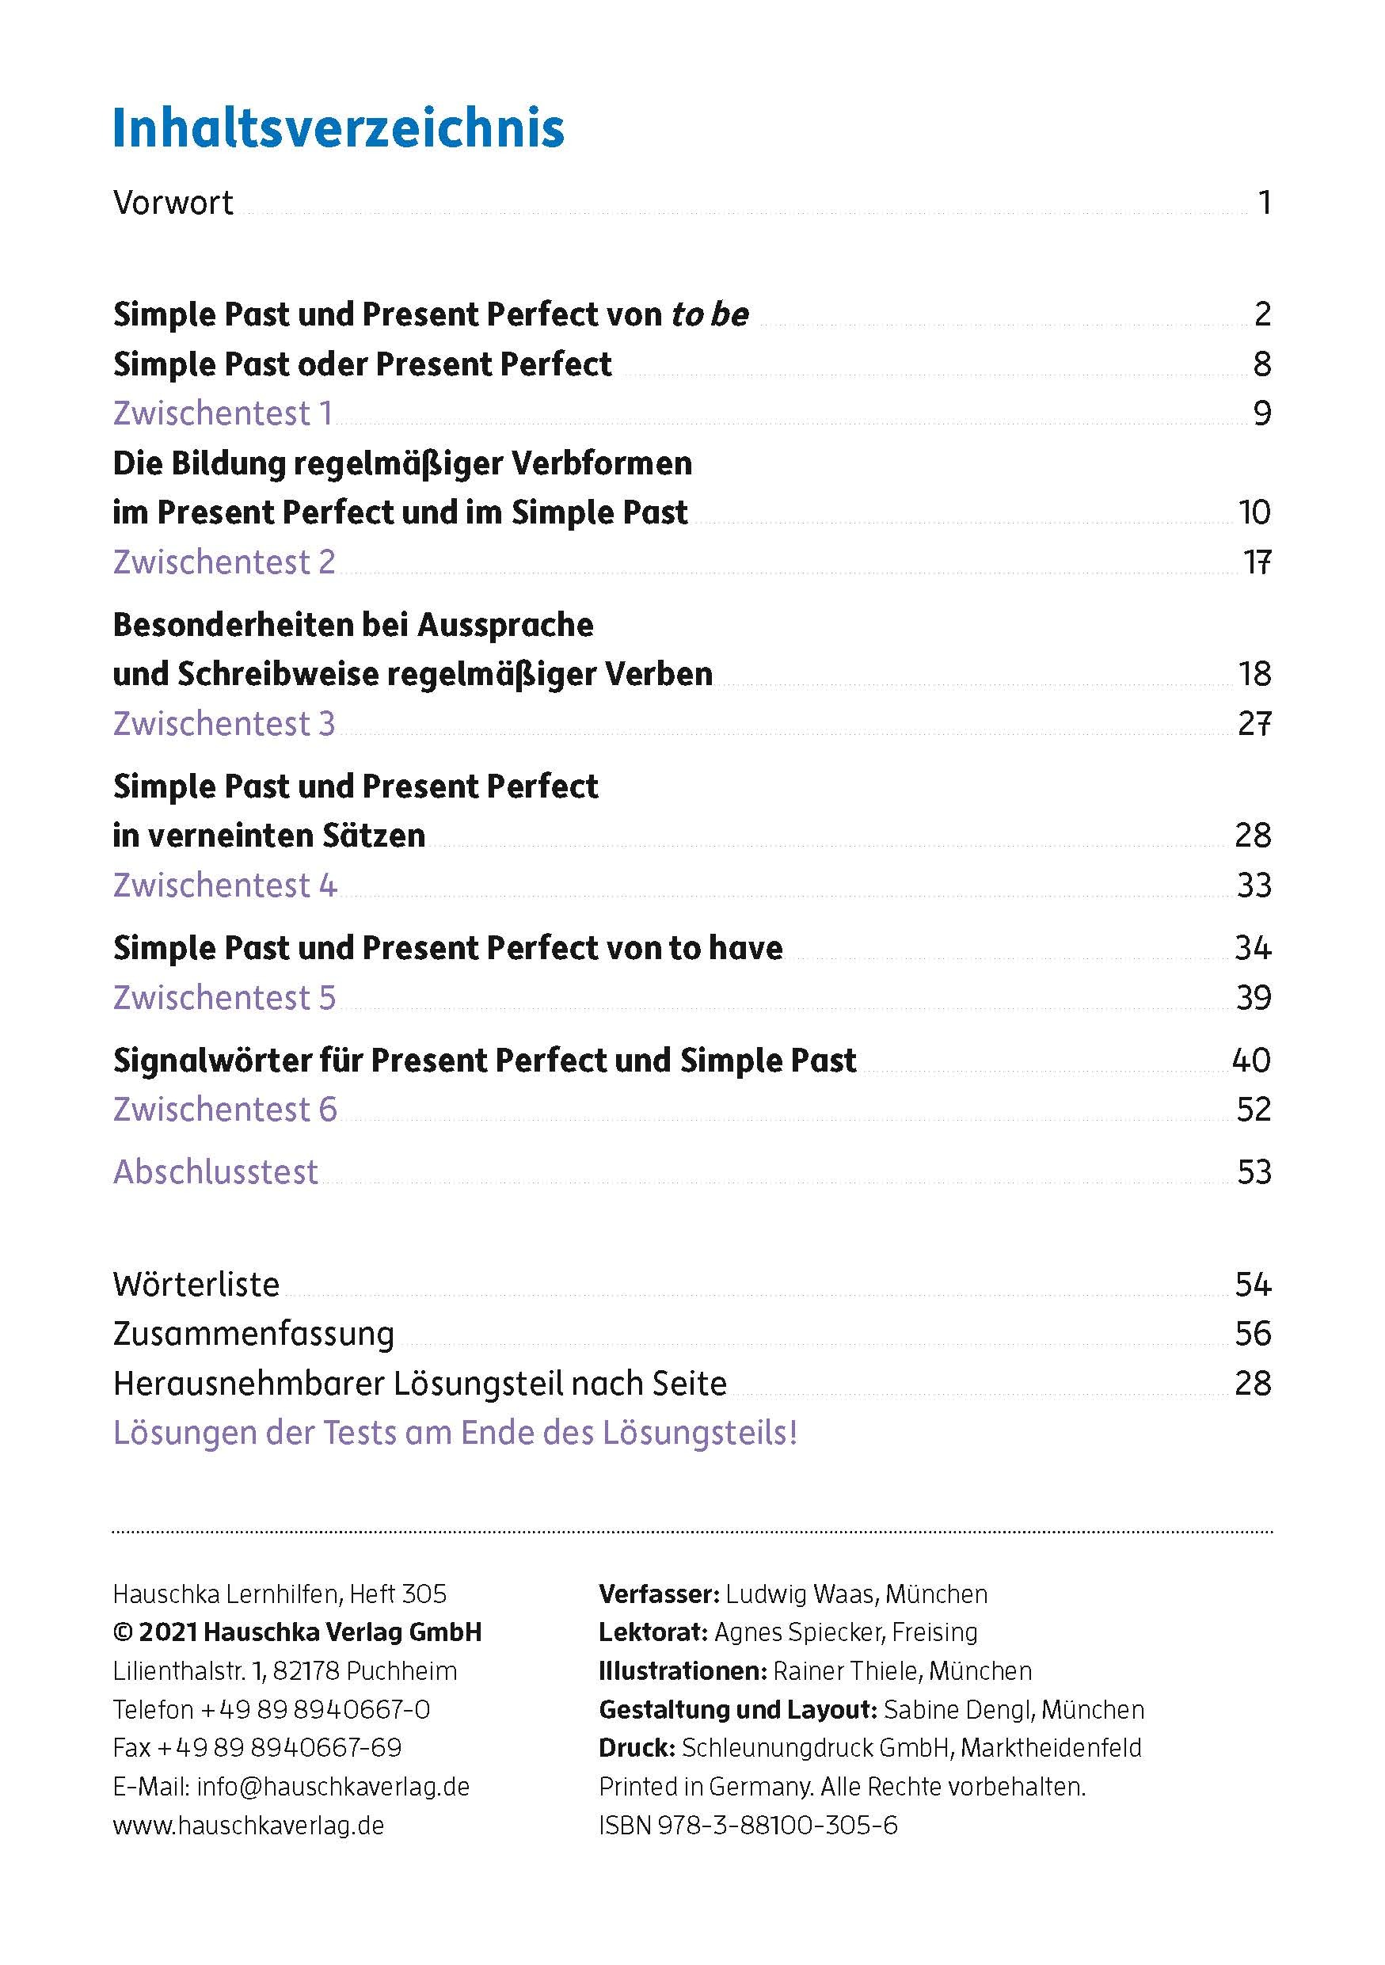Open the Vorwort entry
The image size is (1385, 1965).
173,203
